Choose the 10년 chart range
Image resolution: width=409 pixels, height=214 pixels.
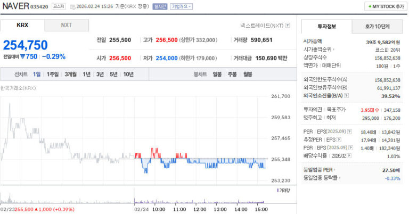(128, 74)
